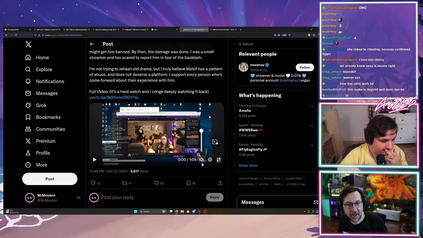Enter video fullscreen mode
The width and height of the screenshot is (423, 238).
[x=218, y=160]
